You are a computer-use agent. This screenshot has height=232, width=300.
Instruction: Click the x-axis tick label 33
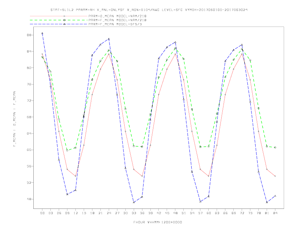click(134, 213)
